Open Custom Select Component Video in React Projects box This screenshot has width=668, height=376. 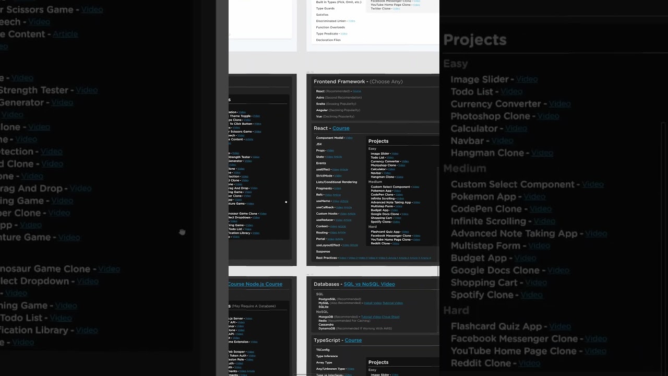[x=416, y=187]
